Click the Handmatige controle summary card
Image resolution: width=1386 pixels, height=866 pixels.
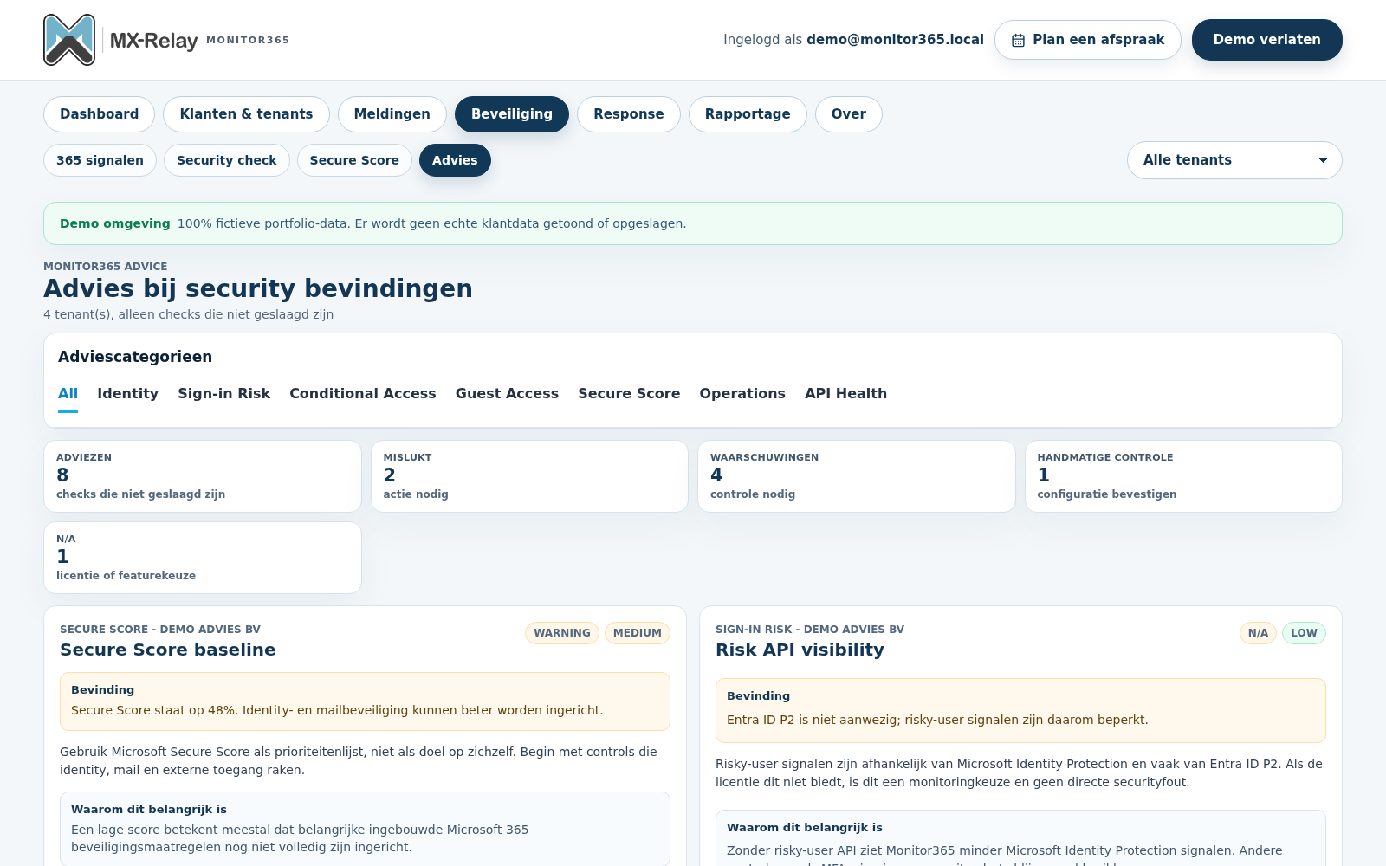tap(1183, 476)
